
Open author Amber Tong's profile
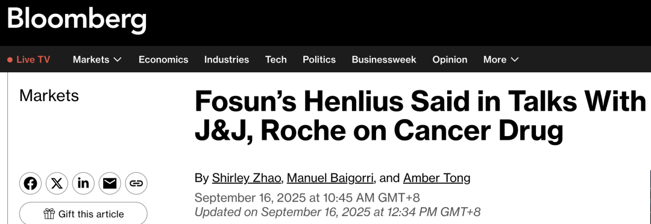[437, 178]
